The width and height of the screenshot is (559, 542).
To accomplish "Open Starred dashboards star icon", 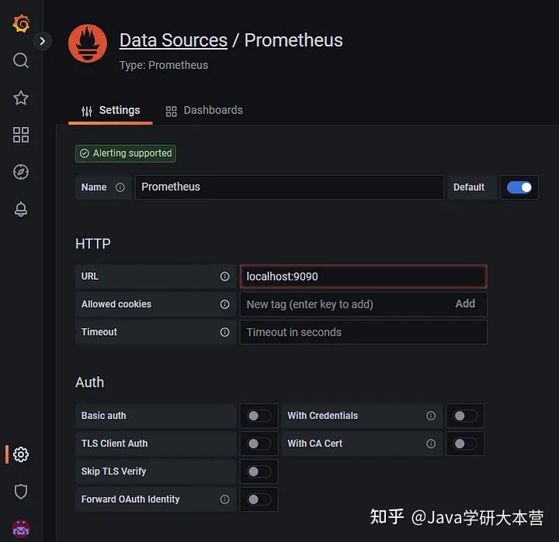I will [x=21, y=98].
